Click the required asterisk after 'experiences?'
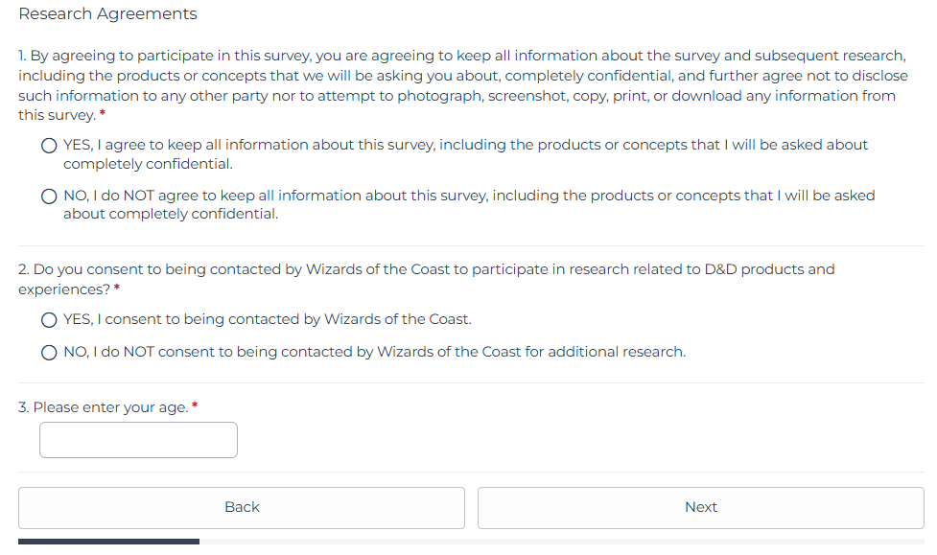 pyautogui.click(x=117, y=289)
